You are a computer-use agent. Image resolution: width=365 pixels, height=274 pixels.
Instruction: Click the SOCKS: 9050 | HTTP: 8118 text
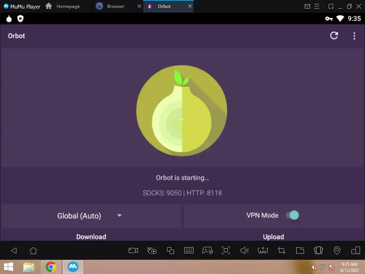(182, 193)
